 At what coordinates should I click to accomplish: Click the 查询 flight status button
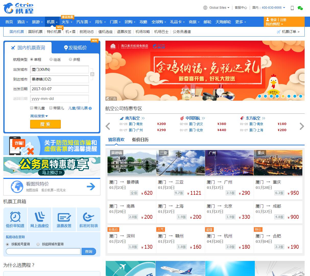tap(89, 251)
